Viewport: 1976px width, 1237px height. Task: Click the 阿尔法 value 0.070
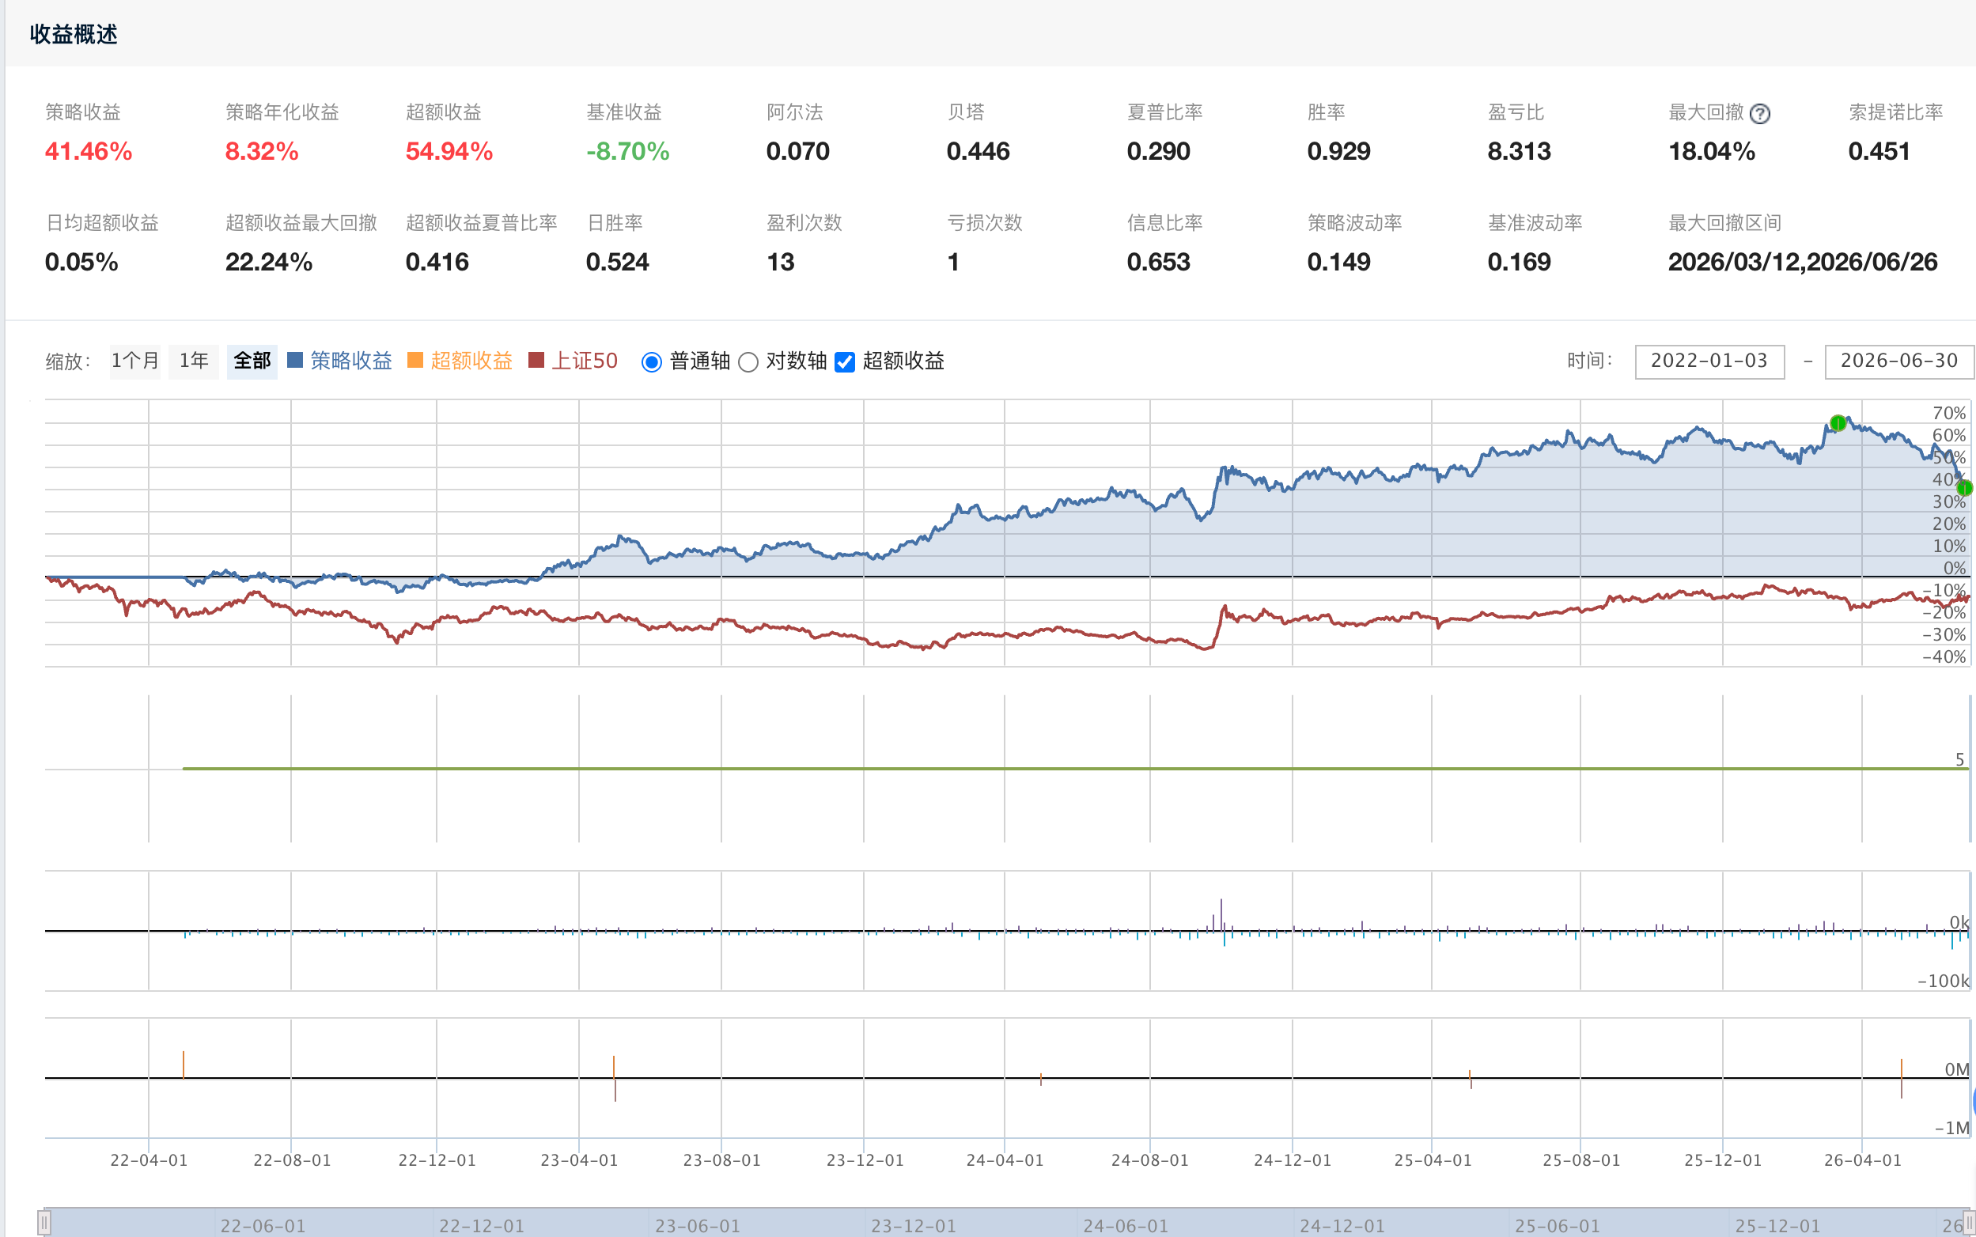(x=798, y=151)
